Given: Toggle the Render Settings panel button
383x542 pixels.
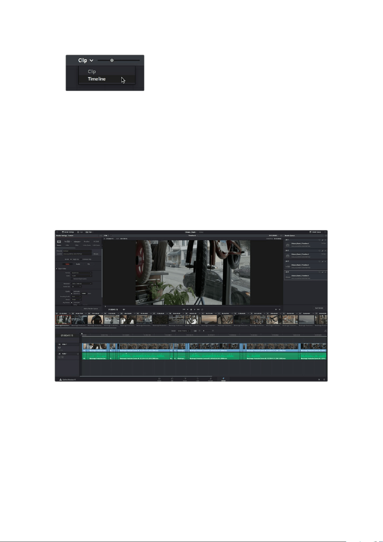Looking at the screenshot, I should 68,232.
